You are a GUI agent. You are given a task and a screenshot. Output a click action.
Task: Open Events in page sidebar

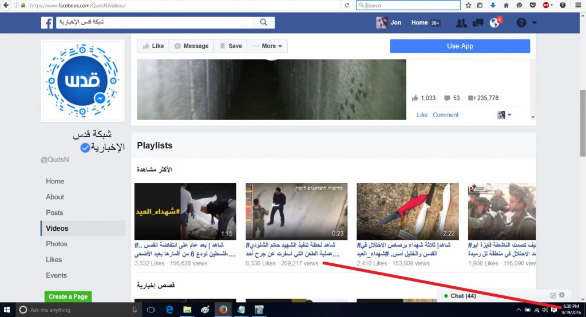point(57,275)
